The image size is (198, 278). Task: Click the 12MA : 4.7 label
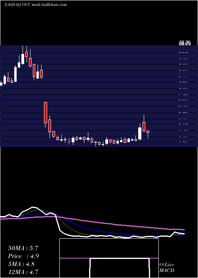point(23,272)
